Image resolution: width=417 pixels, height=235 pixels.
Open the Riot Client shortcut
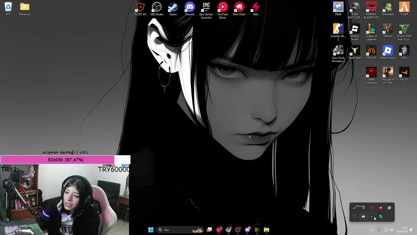(239, 9)
